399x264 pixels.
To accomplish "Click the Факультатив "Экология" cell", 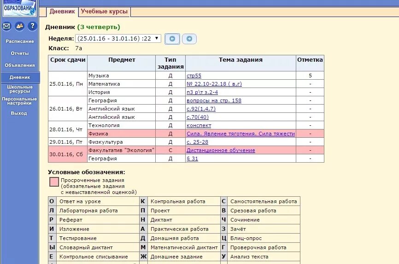I will click(x=121, y=150).
